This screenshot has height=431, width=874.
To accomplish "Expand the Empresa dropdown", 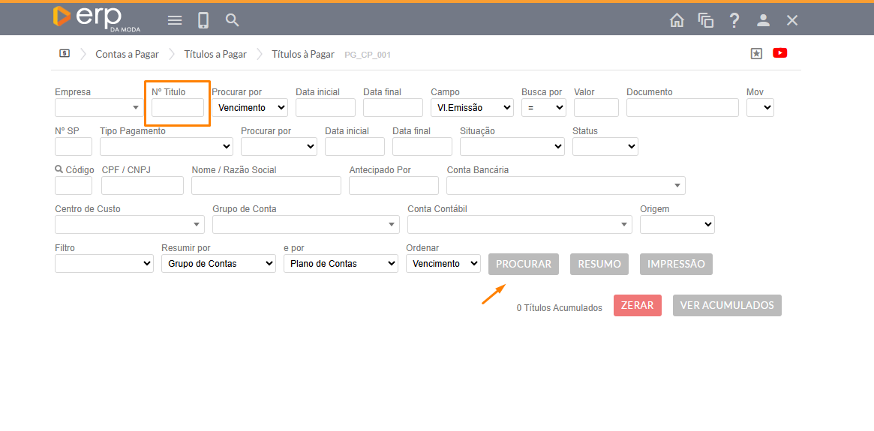I will click(x=99, y=108).
